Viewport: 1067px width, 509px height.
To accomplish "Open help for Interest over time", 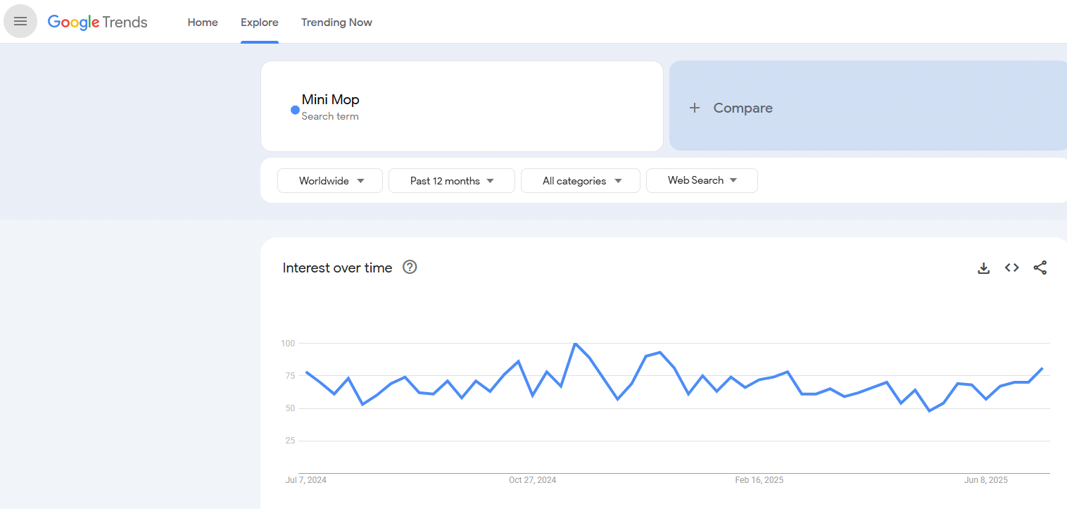I will tap(410, 267).
